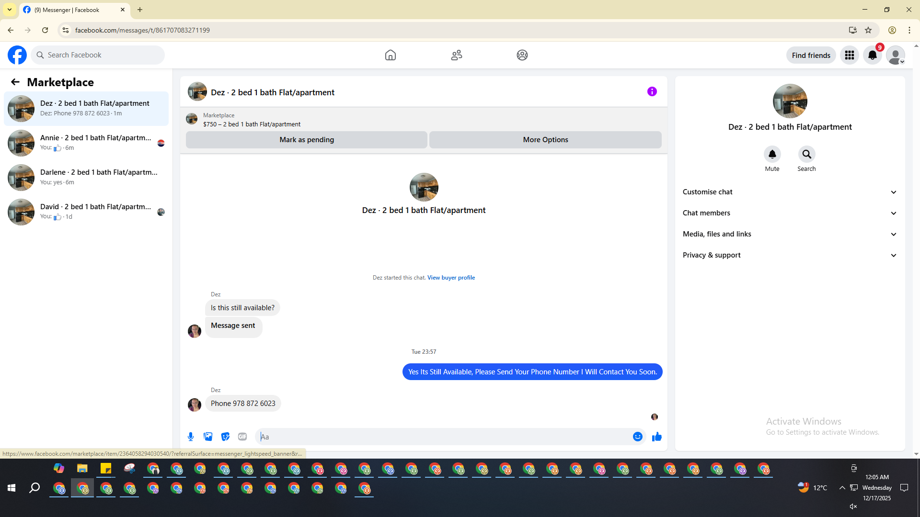Send a thumbs-up like
The image size is (920, 517).
(x=657, y=437)
